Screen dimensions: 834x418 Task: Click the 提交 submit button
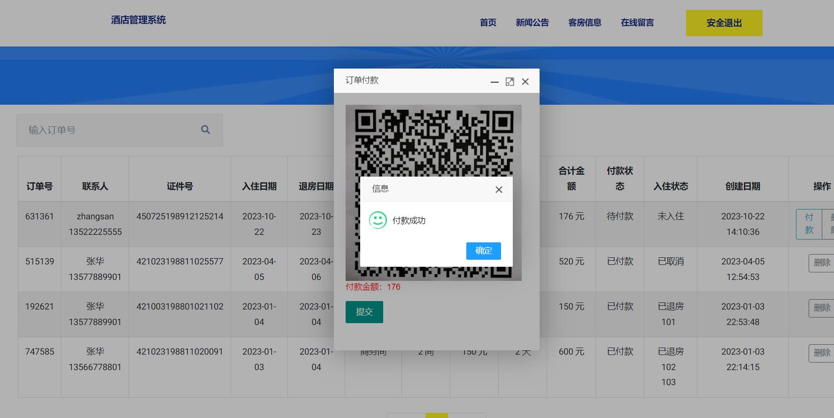[x=364, y=312]
